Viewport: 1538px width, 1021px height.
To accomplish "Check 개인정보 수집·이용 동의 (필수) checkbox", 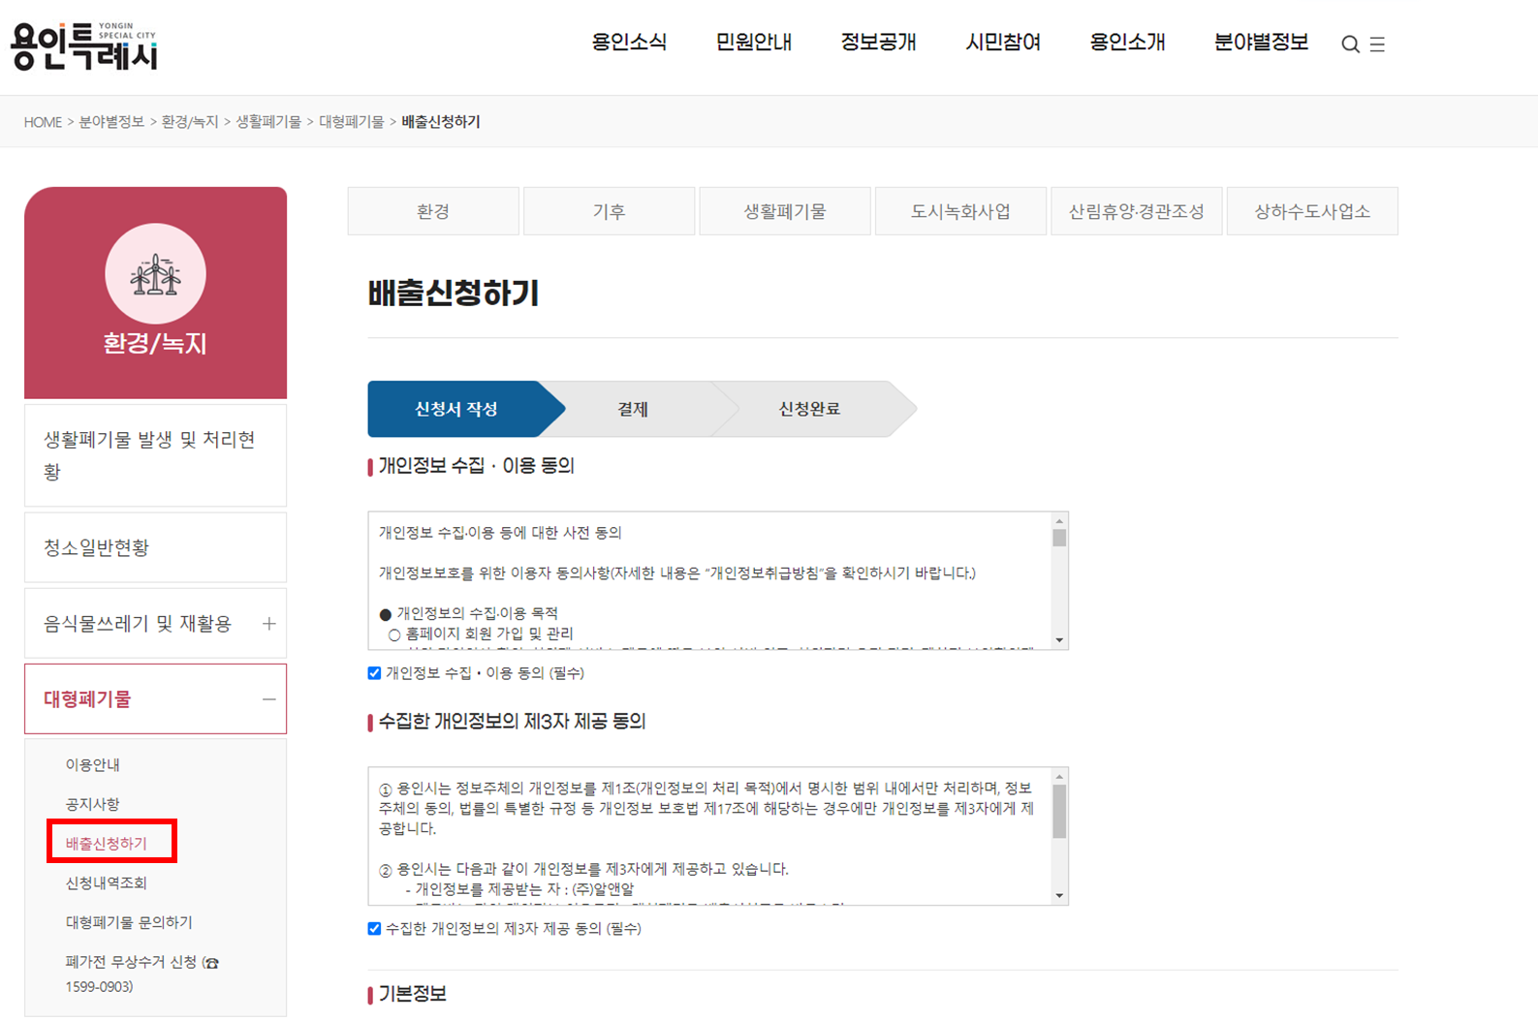I will pyautogui.click(x=374, y=673).
